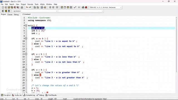Undo the last edit
This screenshot has height=100, width=178.
pyautogui.click(x=27, y=7)
